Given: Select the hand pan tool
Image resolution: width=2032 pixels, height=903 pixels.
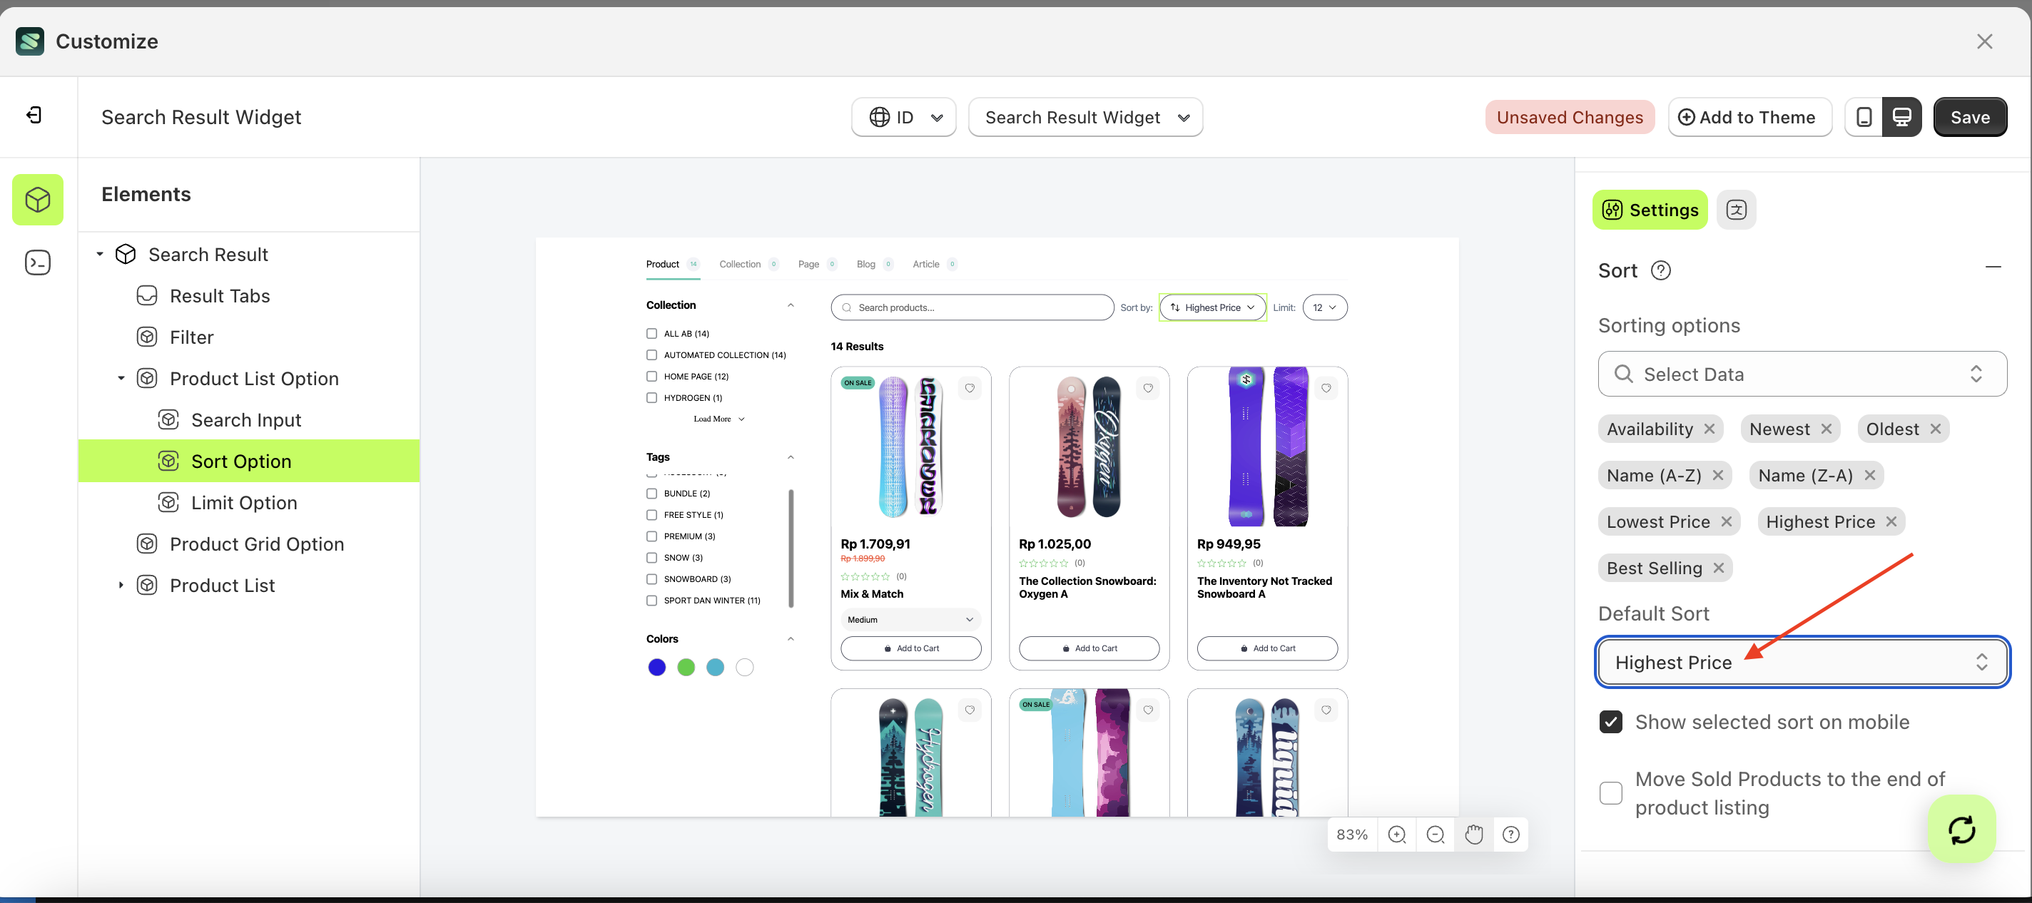Looking at the screenshot, I should tap(1473, 835).
